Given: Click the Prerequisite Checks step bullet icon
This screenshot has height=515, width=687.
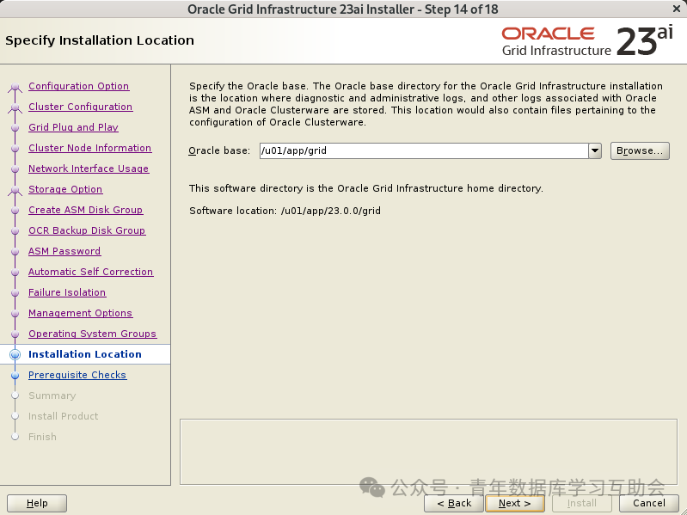Looking at the screenshot, I should pos(15,376).
